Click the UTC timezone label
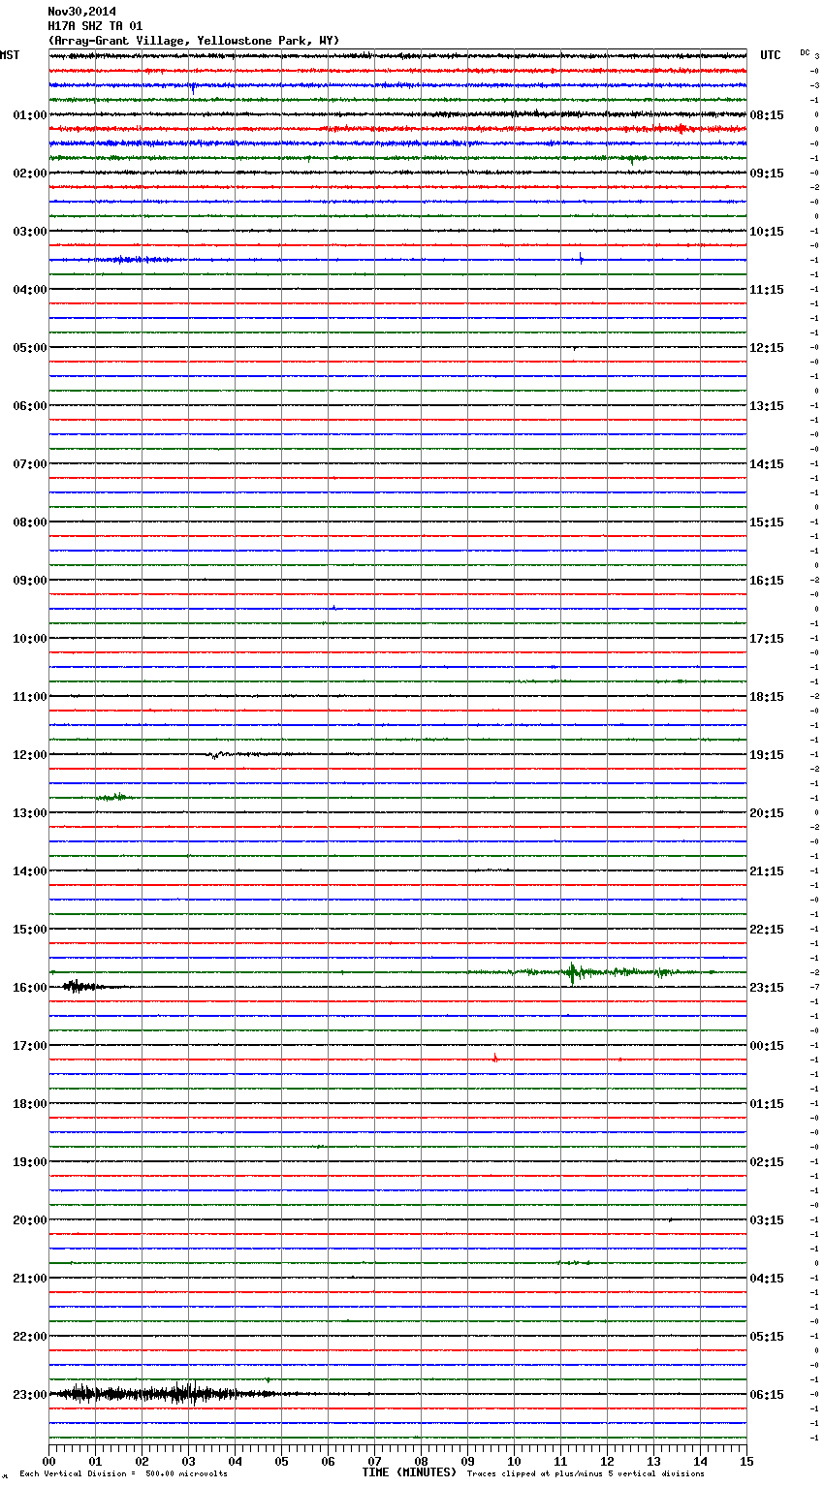 (x=770, y=55)
